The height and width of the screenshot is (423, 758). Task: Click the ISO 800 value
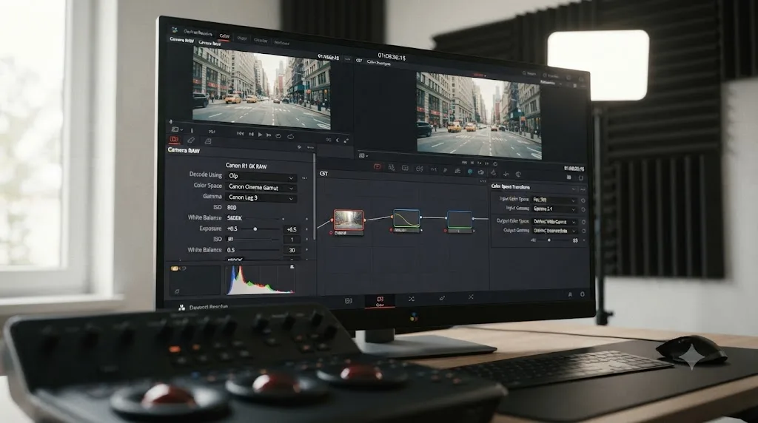click(232, 208)
